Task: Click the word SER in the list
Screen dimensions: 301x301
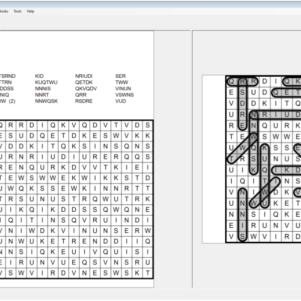Action: [x=120, y=76]
